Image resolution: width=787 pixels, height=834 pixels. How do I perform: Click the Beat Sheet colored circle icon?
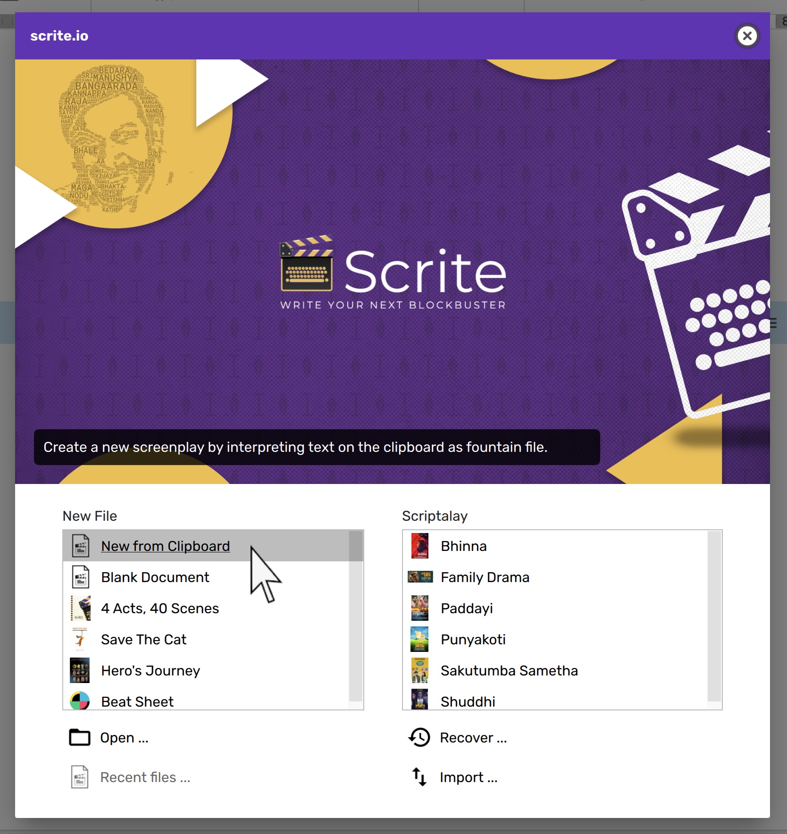click(80, 701)
